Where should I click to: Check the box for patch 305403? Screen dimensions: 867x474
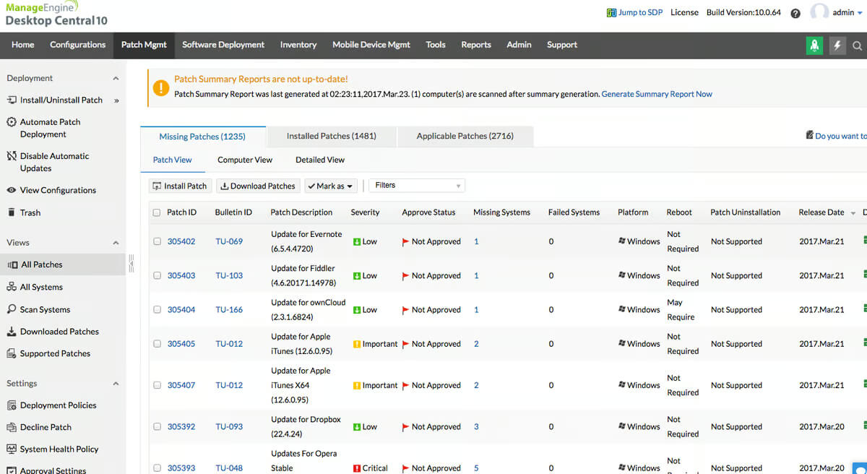pos(157,275)
